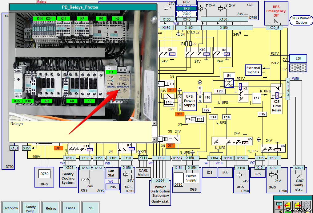Screen dimensions: 313x213
Task: Go to previous page using left-arrow document icon
Action: (x=288, y=205)
